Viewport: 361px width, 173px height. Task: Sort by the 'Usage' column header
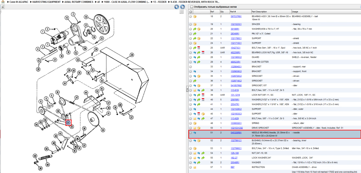pyautogui.click(x=295, y=12)
